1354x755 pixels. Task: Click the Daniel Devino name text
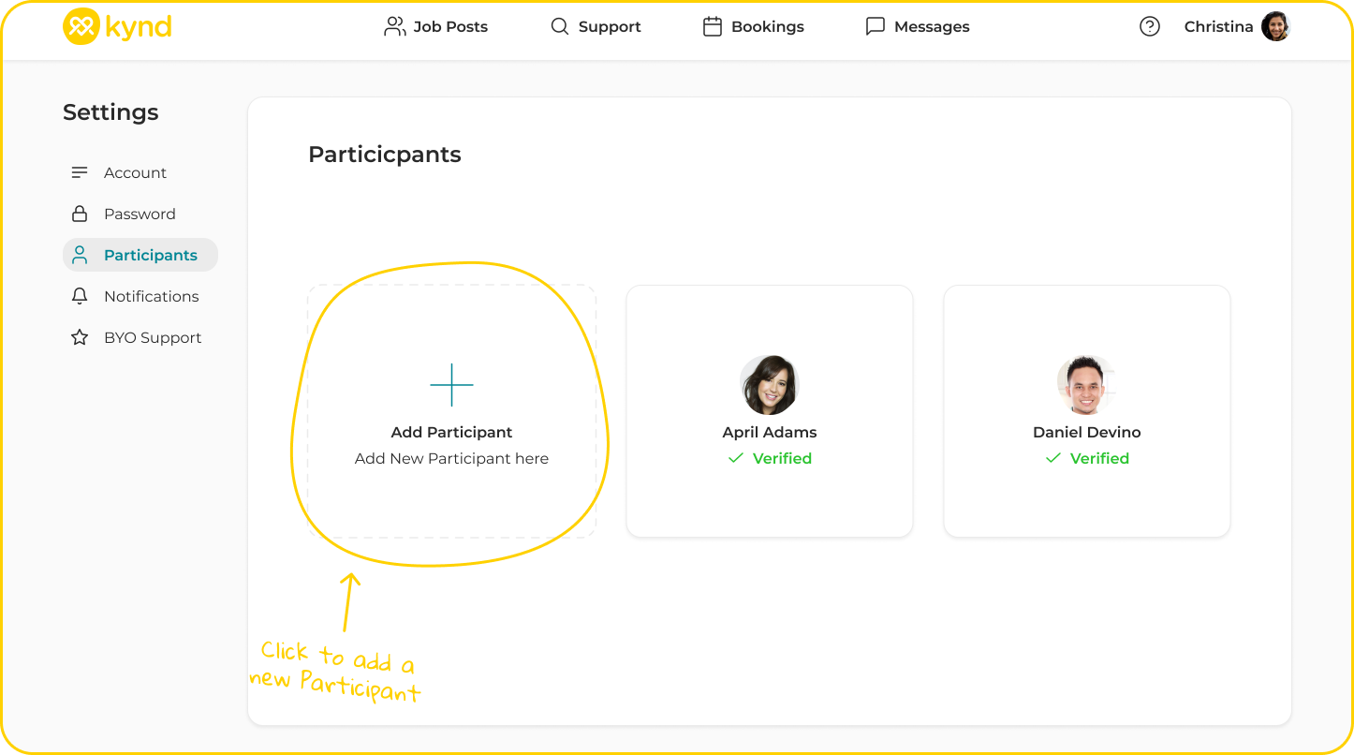tap(1086, 433)
